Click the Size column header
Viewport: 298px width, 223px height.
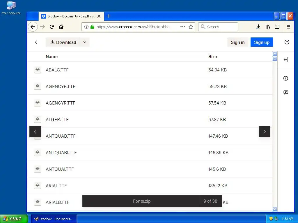212,57
